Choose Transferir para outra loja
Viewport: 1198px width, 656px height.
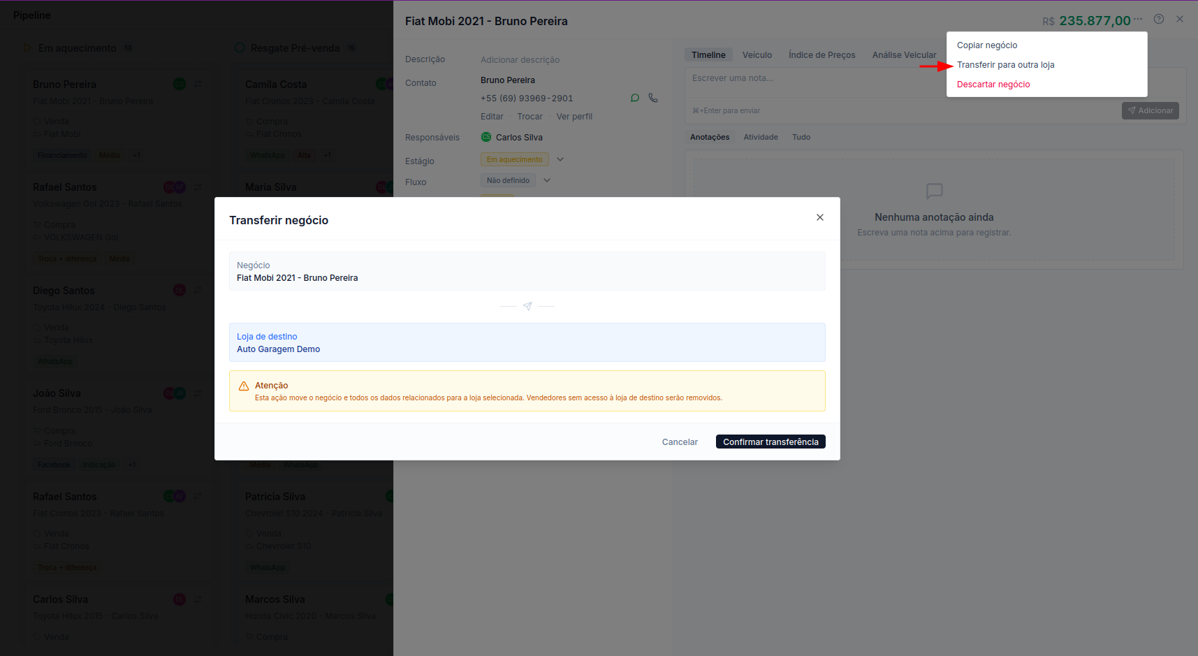click(1006, 65)
